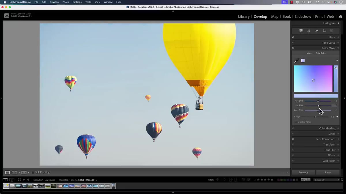Enable the Soft Proofing checkbox
The height and width of the screenshot is (194, 346).
33,172
